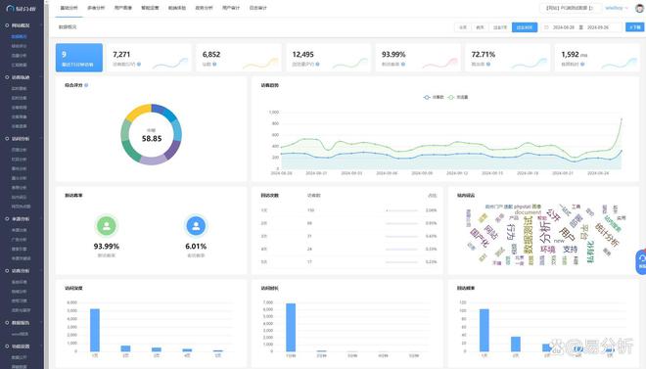Click the info icon beside the 7,271 metric label
Viewport: 646px width, 369px height.
(139, 65)
